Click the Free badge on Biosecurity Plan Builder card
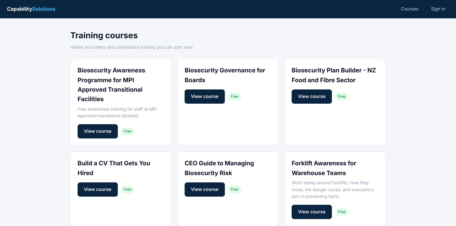 click(x=341, y=96)
